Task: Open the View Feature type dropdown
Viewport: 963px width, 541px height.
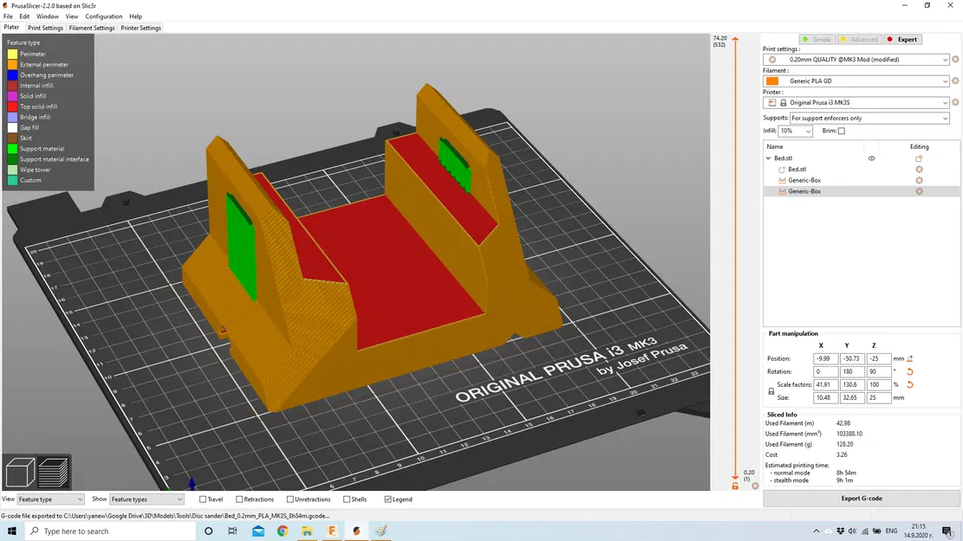Action: [x=50, y=499]
